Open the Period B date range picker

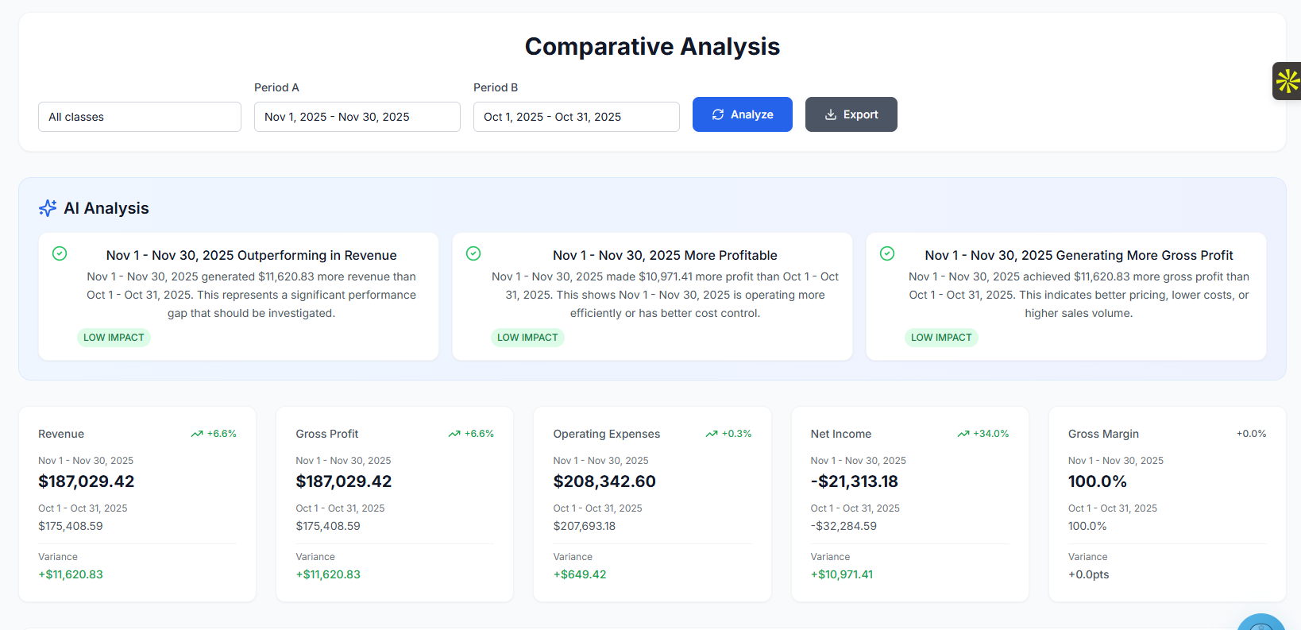576,117
